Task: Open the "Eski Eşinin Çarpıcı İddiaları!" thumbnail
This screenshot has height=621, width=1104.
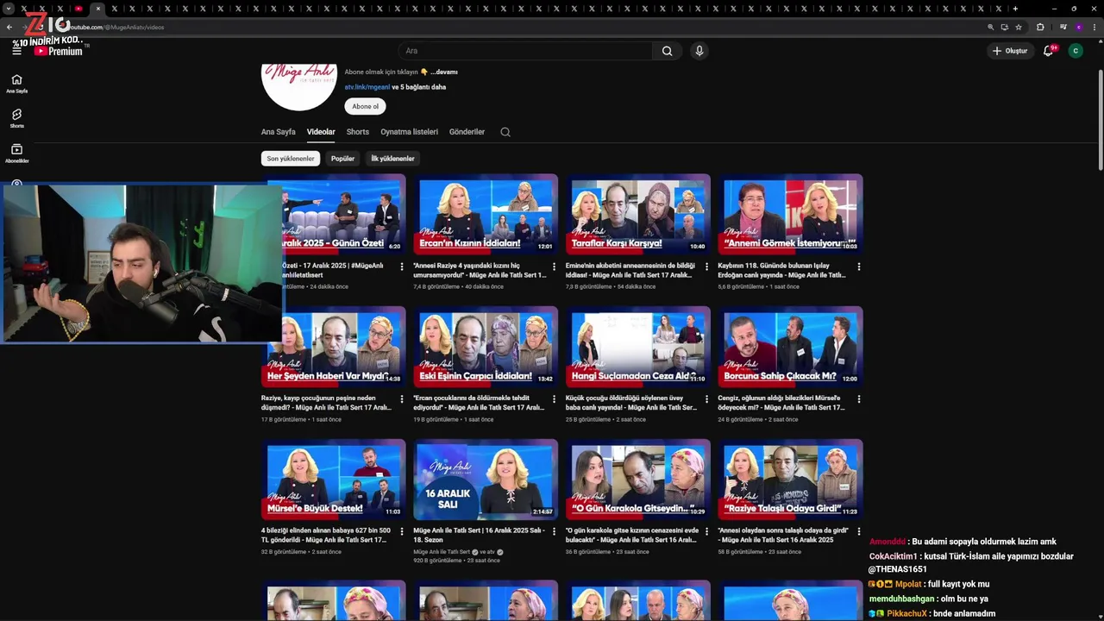Action: click(486, 347)
